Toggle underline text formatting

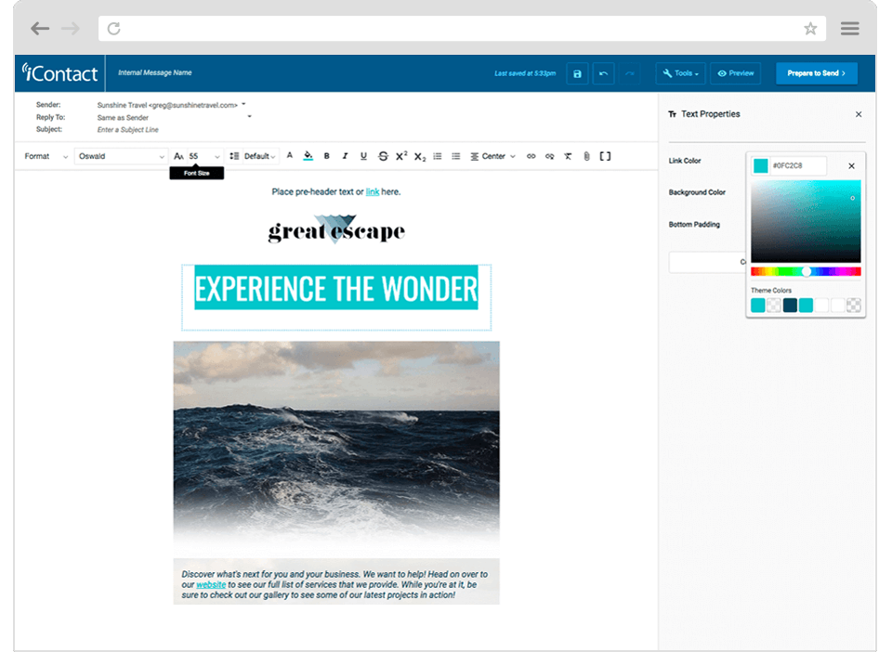click(x=363, y=156)
